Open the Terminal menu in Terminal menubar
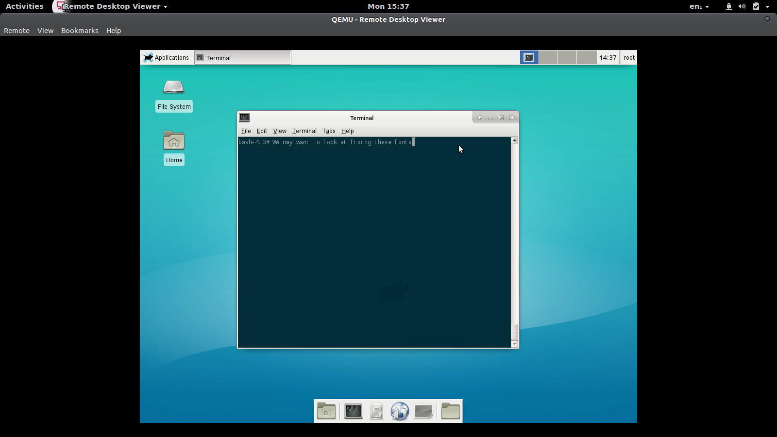777x437 pixels. point(304,131)
